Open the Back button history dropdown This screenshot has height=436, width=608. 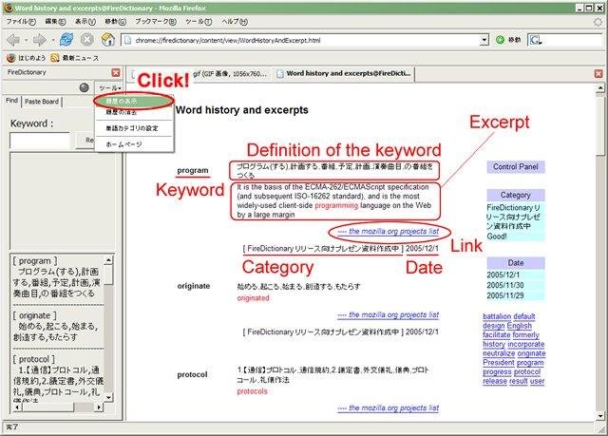[26, 40]
